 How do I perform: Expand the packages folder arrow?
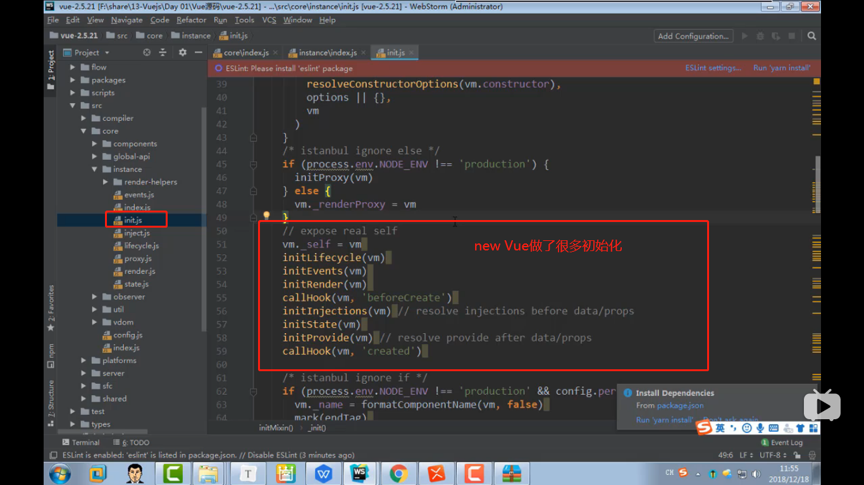click(x=73, y=80)
